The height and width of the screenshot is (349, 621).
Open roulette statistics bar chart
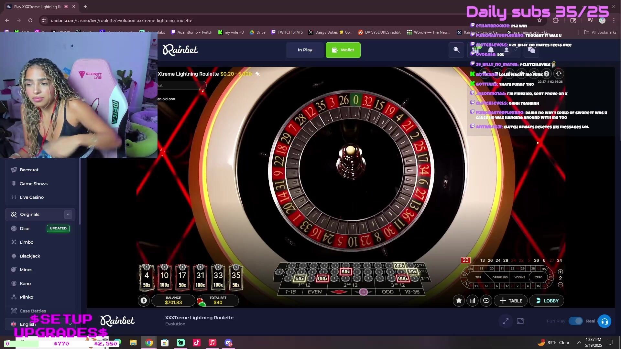473,301
